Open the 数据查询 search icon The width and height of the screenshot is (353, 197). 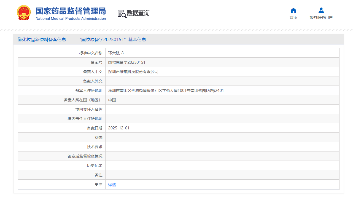(121, 13)
